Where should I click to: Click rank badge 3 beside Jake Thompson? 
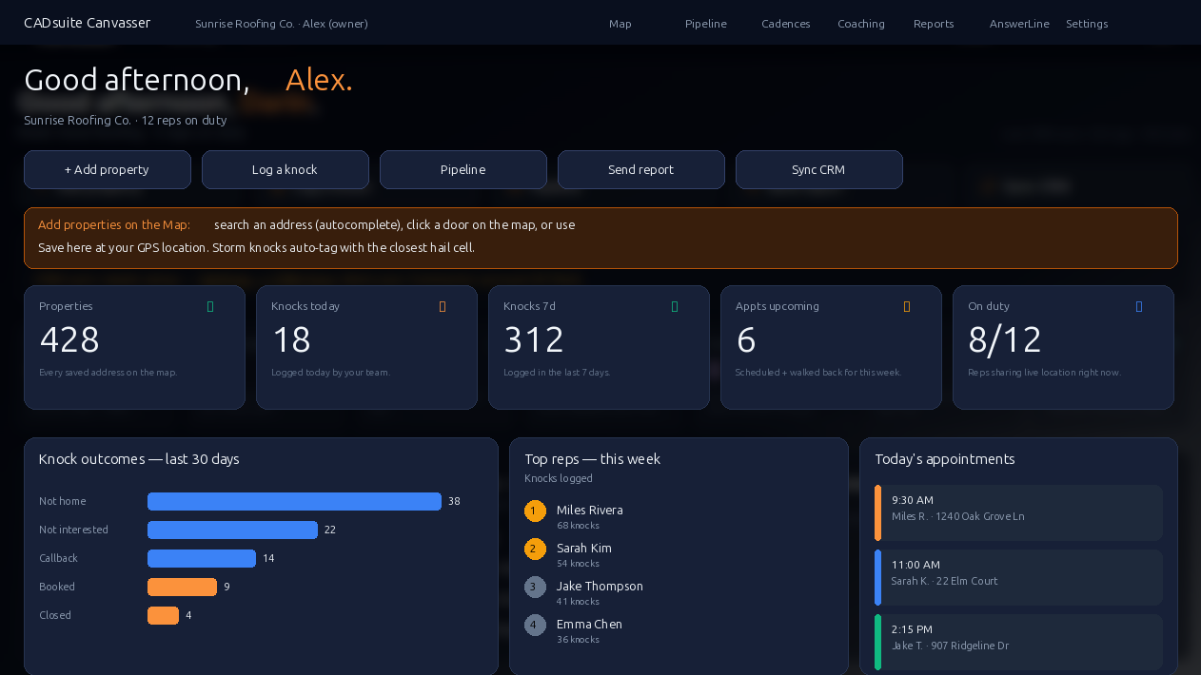click(x=535, y=588)
